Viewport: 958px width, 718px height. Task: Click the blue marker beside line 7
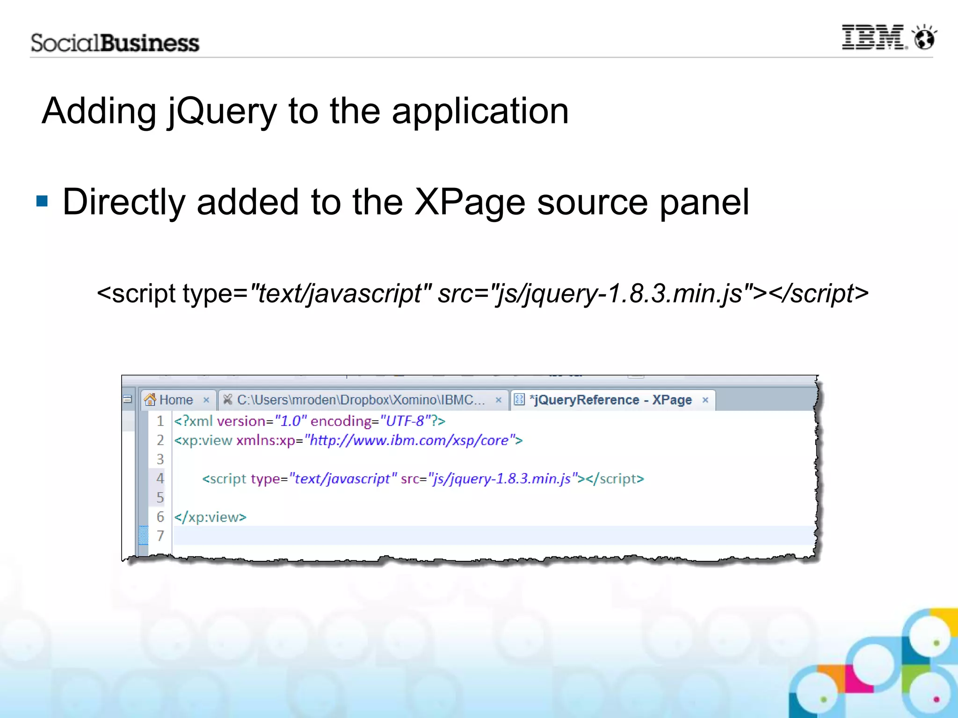pos(144,536)
